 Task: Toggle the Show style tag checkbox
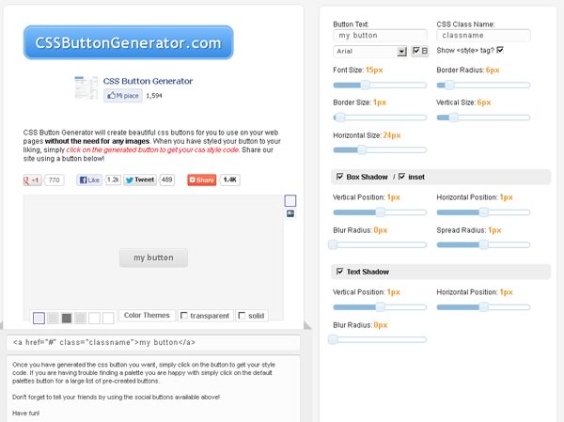tap(500, 50)
